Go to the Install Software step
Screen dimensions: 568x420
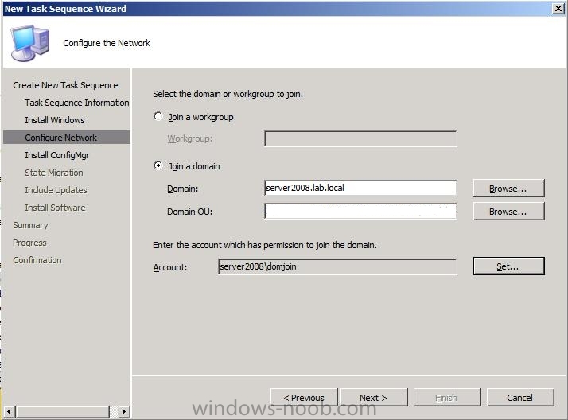[x=55, y=208]
